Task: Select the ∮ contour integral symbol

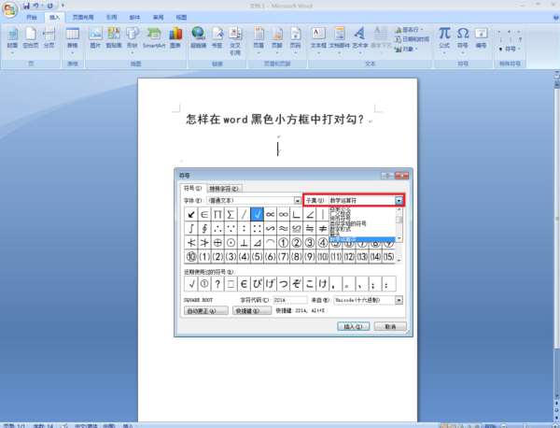Action: [x=204, y=228]
